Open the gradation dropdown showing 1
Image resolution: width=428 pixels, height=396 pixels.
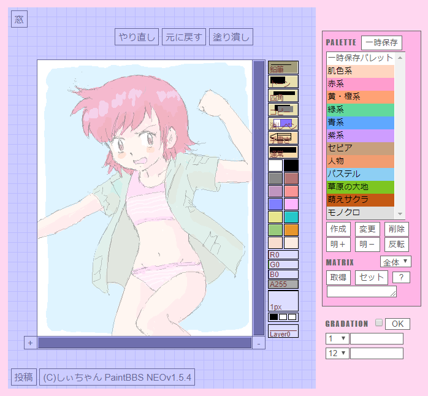(337, 339)
